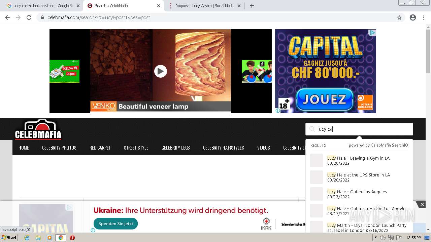Screen dimensions: 431x242
Task: Open CELEBRITY HAIRSTYLES menu item
Action: coord(224,148)
